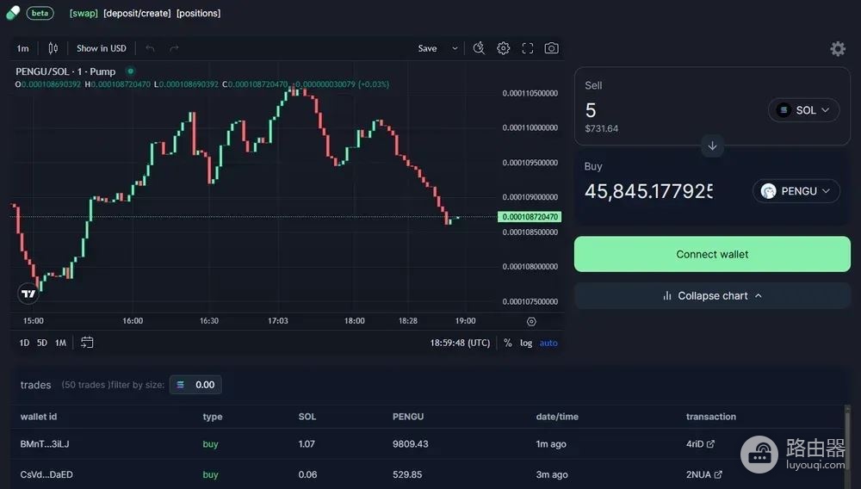Expand the Save dropdown arrow

coord(455,48)
